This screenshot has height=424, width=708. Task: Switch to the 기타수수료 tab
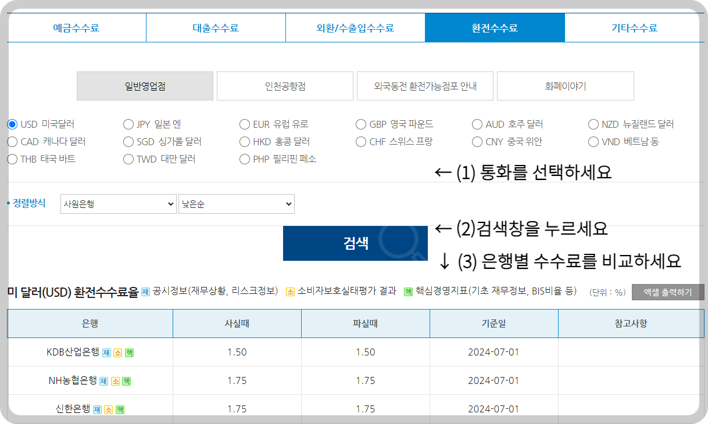pyautogui.click(x=634, y=27)
